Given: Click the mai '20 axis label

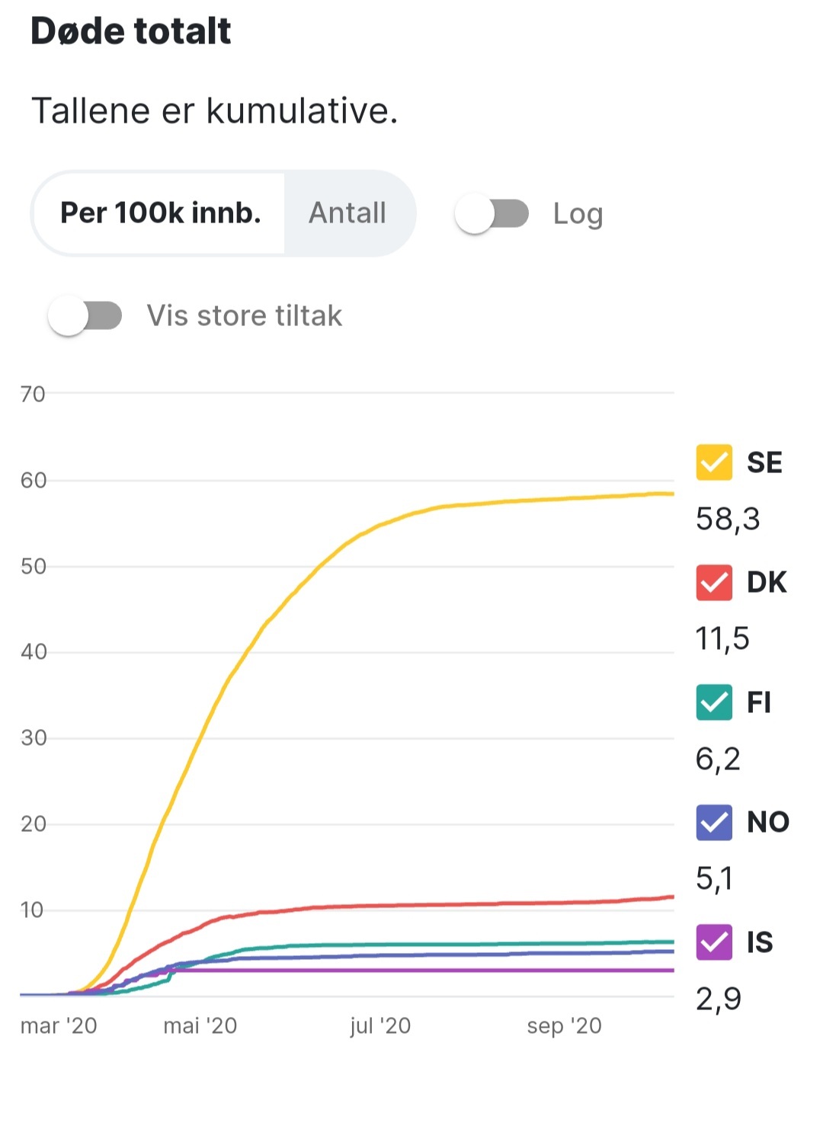Looking at the screenshot, I should pyautogui.click(x=200, y=1026).
